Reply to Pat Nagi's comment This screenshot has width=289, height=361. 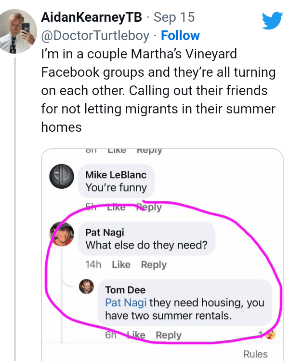point(154,264)
